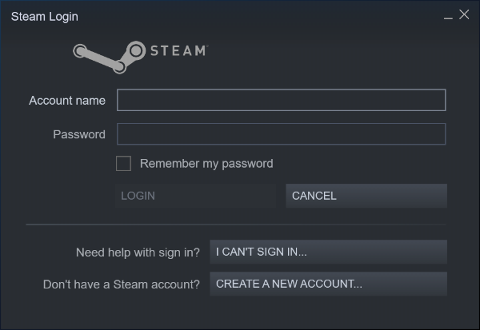This screenshot has width=480, height=330.
Task: Minimize the Steam Login window
Action: [448, 17]
